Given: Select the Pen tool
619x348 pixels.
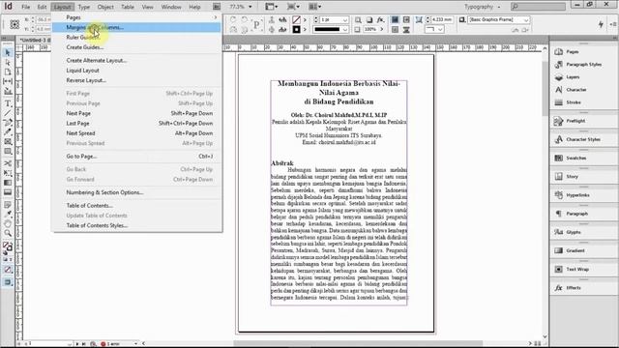Looking at the screenshot, I should (8, 123).
